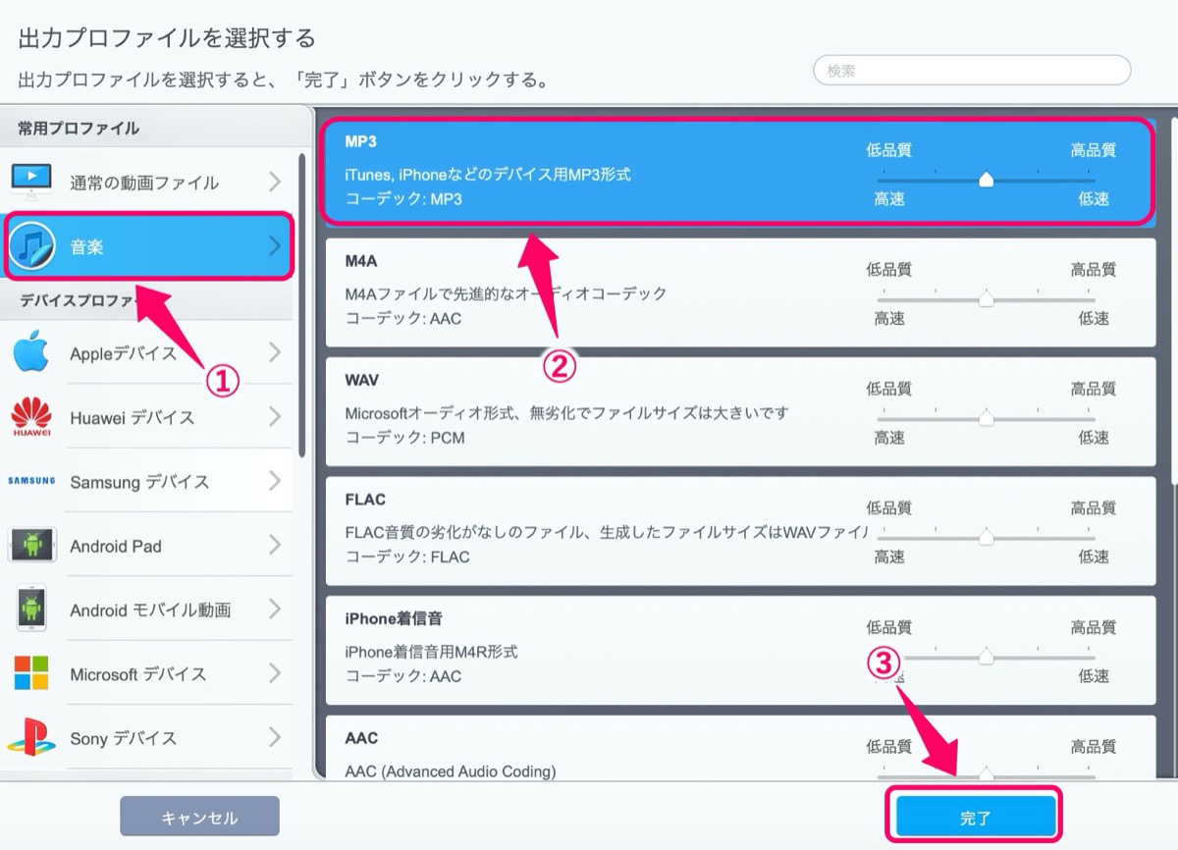The width and height of the screenshot is (1178, 850).
Task: Click the left category list scrollbar
Action: (x=302, y=304)
